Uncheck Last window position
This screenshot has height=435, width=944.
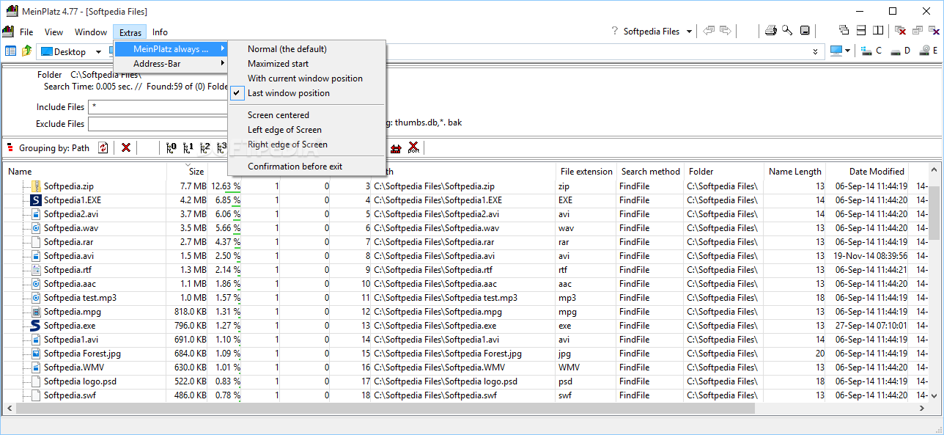306,93
